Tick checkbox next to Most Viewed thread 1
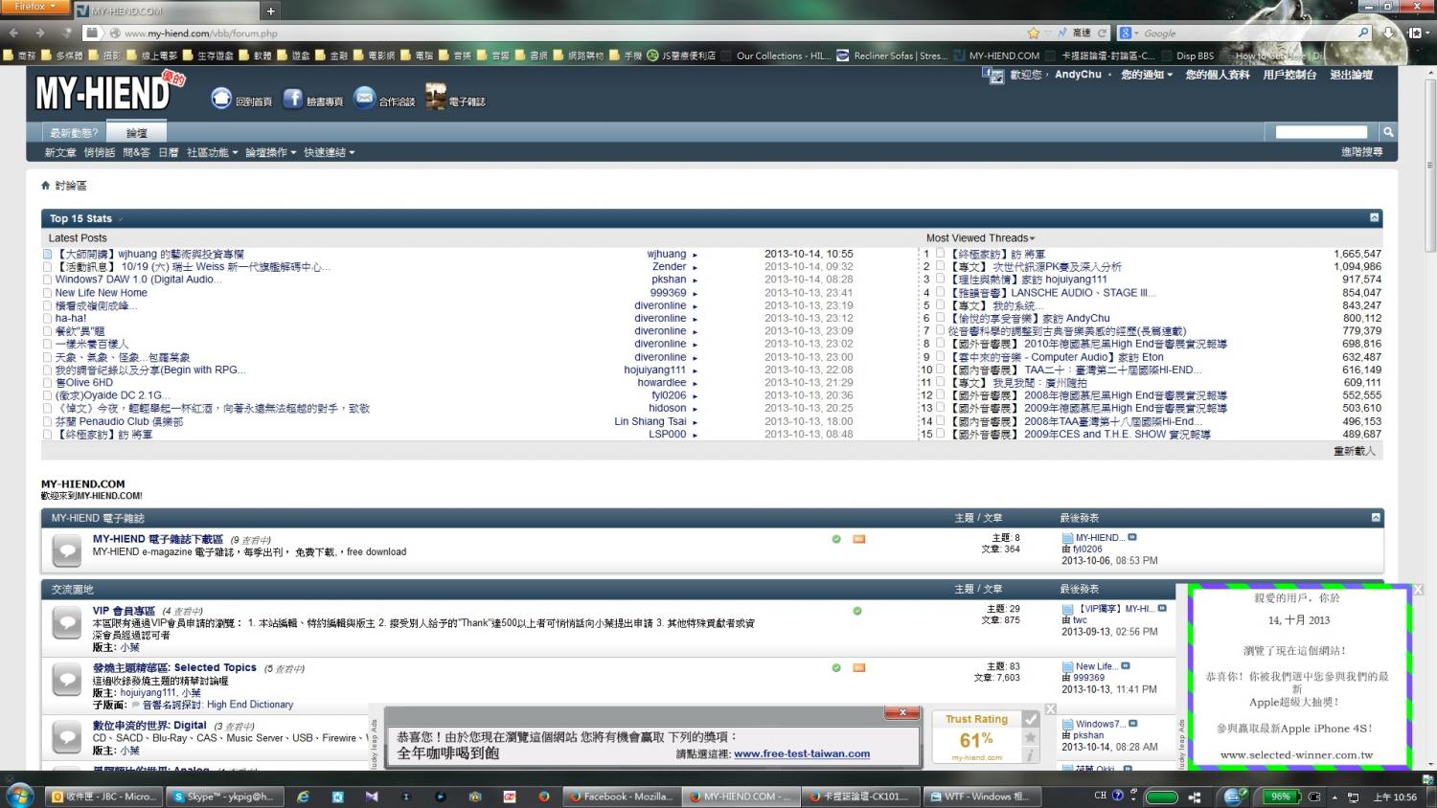1437x808 pixels. [940, 254]
